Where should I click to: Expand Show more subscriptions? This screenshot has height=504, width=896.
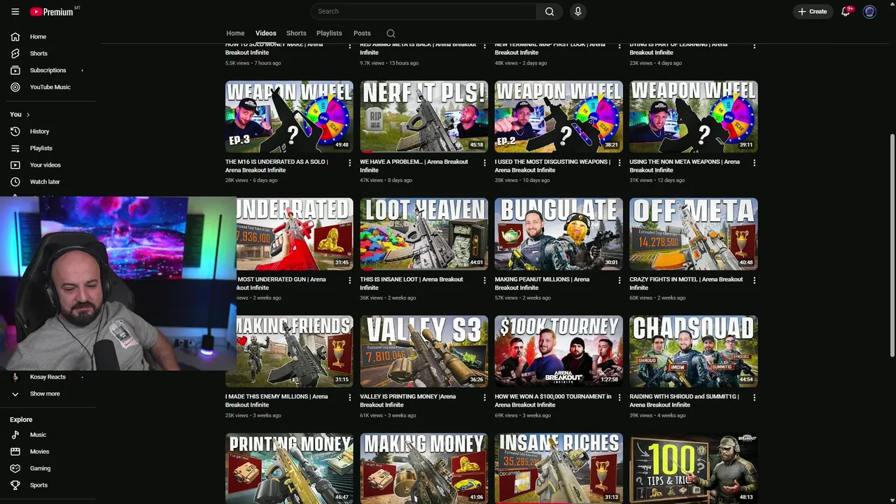point(46,393)
